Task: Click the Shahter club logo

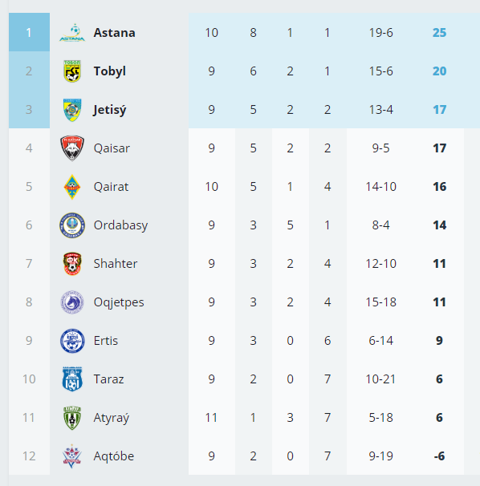Action: coord(72,264)
